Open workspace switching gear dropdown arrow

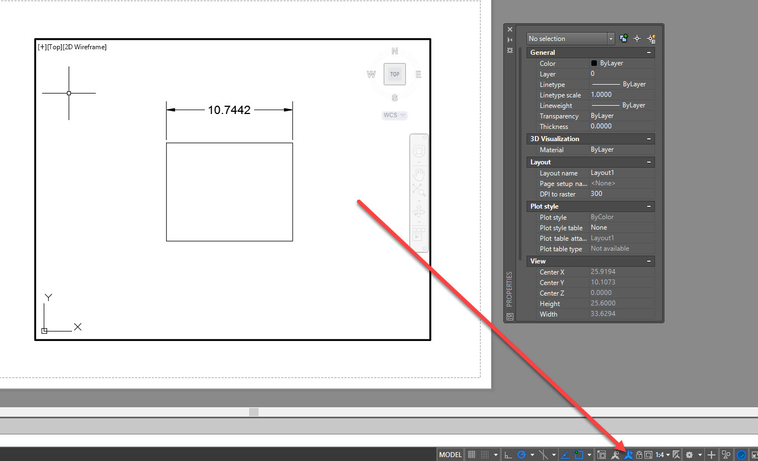point(700,454)
